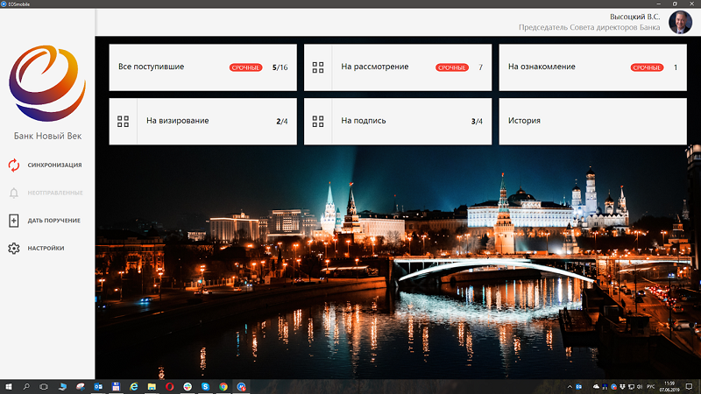Click grid icon on На визирование tile
The image size is (701, 394).
123,121
